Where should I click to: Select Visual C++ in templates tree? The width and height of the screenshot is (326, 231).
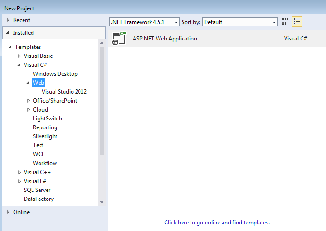point(37,172)
